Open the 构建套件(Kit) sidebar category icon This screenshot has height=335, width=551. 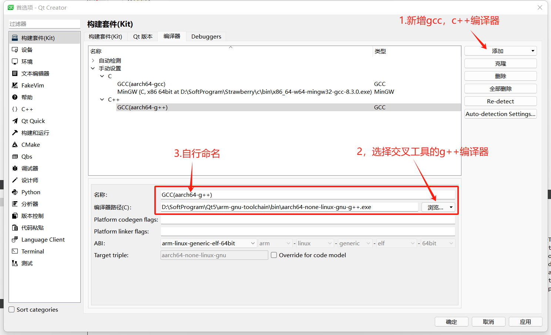[15, 38]
